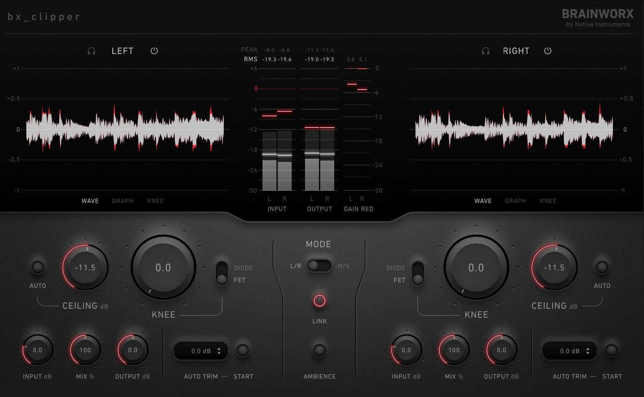Click the output PEAK reading -11.4 -11.4
The width and height of the screenshot is (644, 397).
coord(320,50)
